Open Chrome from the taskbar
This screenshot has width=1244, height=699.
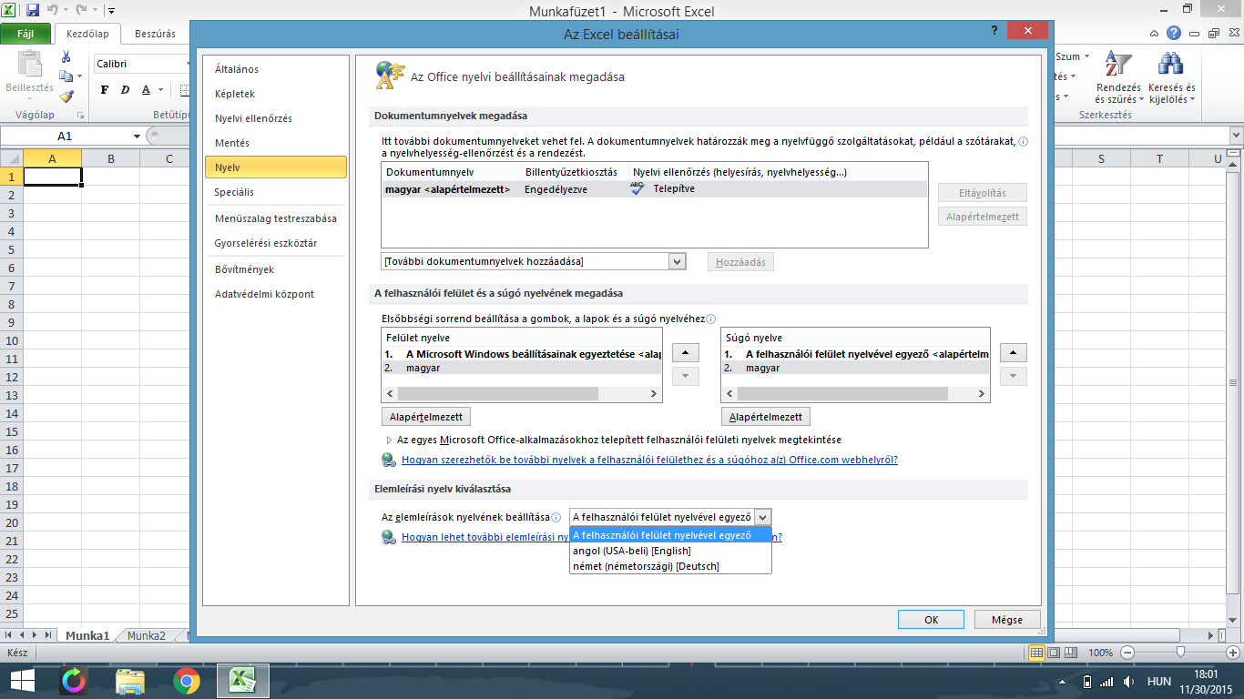tap(187, 680)
